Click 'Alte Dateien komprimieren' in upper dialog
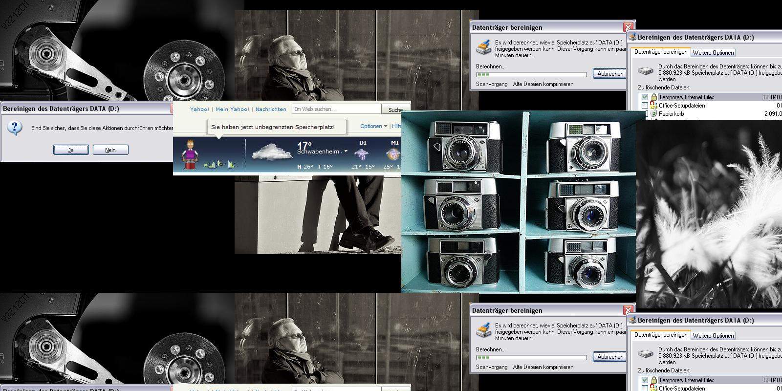 [x=543, y=84]
